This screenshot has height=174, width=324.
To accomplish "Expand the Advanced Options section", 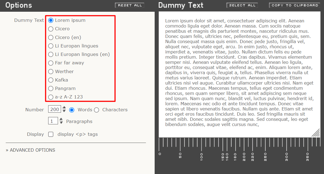I will point(30,150).
